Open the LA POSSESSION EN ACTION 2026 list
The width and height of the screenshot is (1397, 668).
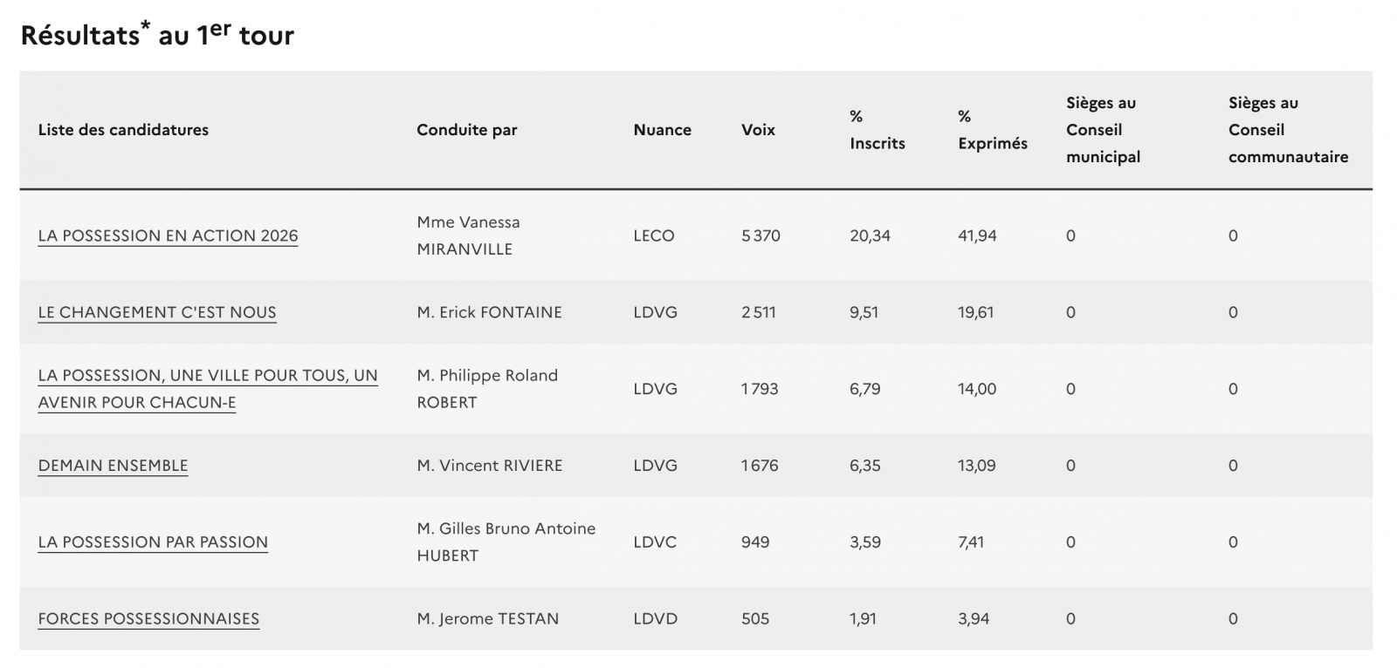pos(168,235)
